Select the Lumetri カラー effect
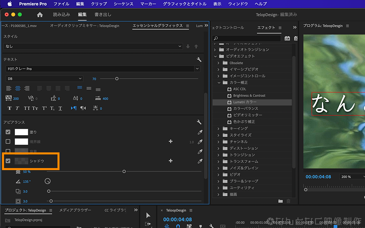 click(x=245, y=102)
